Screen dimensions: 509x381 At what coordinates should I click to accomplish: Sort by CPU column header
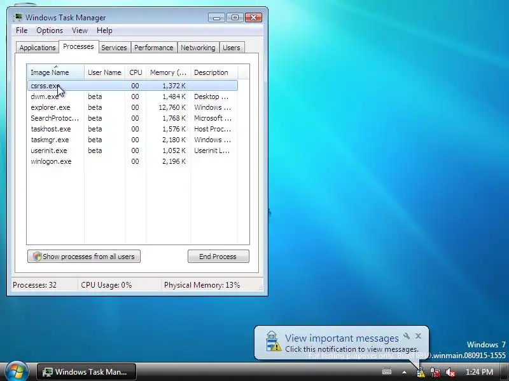tap(136, 72)
